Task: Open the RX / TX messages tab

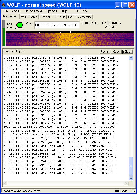Action: click(80, 17)
